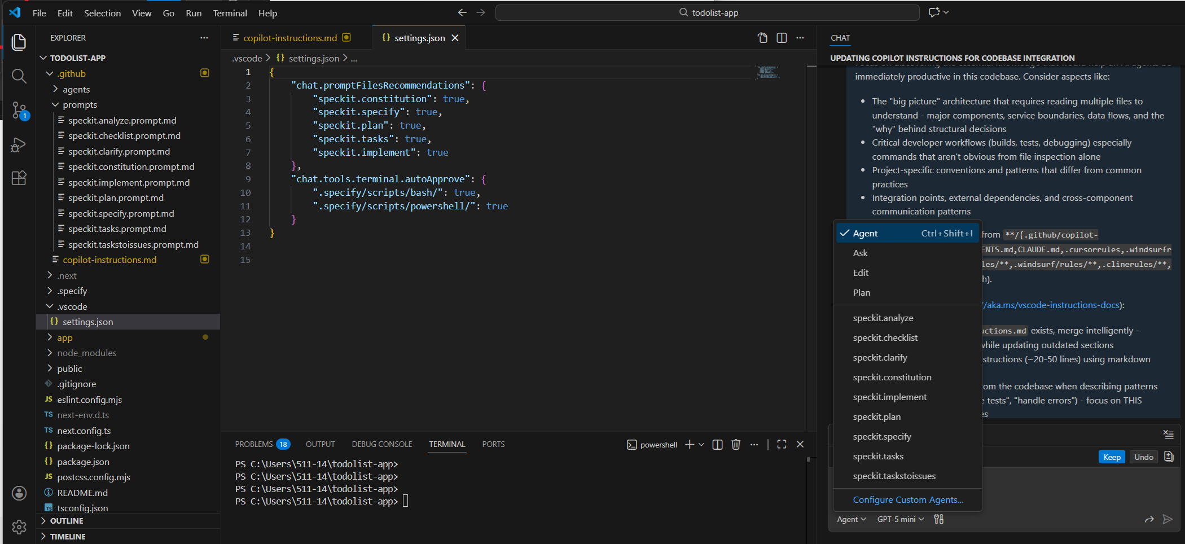The height and width of the screenshot is (544, 1185).
Task: Toggle the Copilot chat icon in title bar
Action: 934,12
